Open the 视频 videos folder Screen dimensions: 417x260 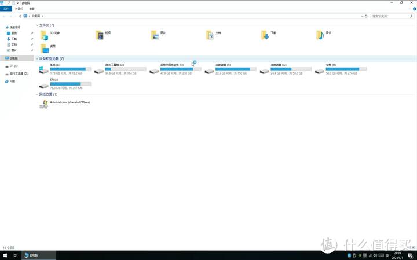(x=100, y=35)
